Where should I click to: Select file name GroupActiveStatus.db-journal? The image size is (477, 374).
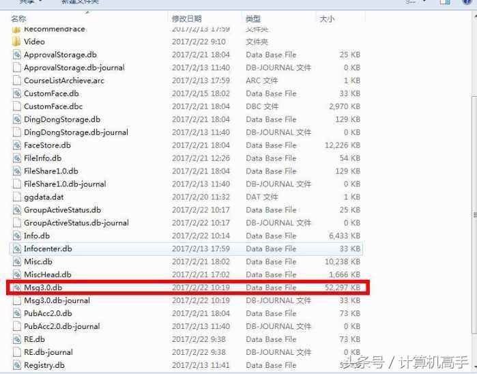(76, 222)
